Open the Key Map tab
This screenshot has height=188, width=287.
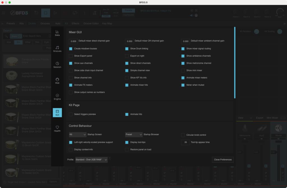coord(107,23)
